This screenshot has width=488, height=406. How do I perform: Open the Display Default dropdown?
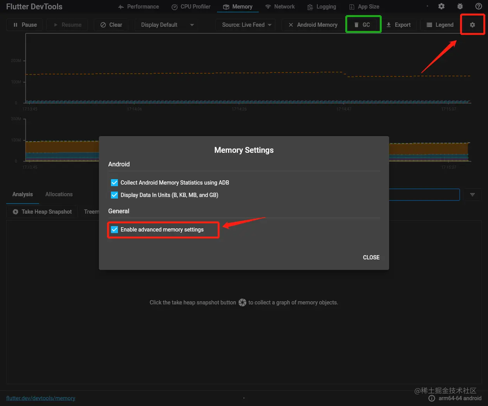point(166,25)
